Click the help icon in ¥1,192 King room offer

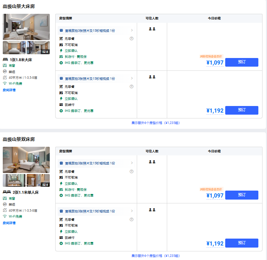pyautogui.click(x=132, y=86)
